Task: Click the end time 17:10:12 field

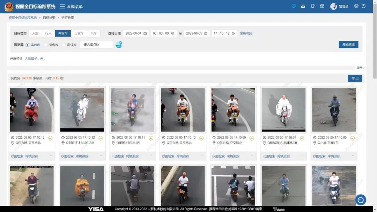Action: 224,33
